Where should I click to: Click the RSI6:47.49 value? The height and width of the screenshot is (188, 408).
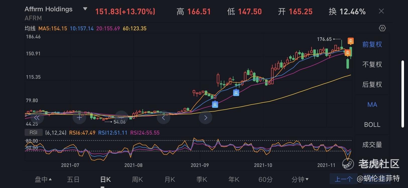(x=82, y=133)
